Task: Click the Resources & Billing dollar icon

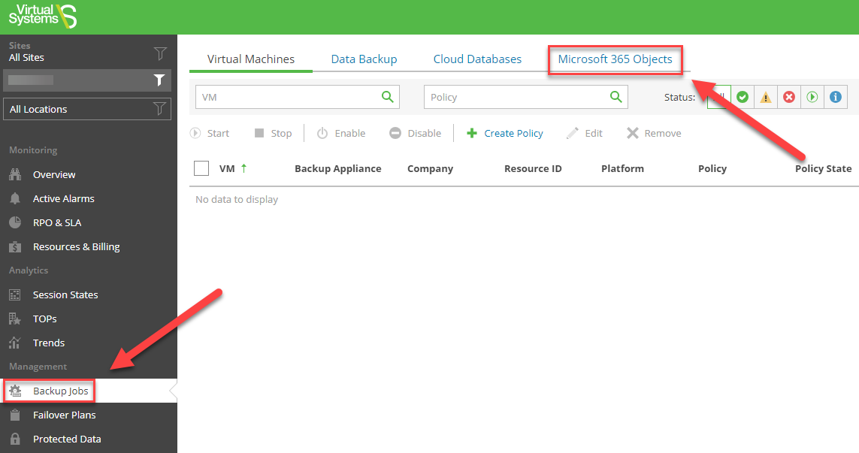Action: click(15, 247)
